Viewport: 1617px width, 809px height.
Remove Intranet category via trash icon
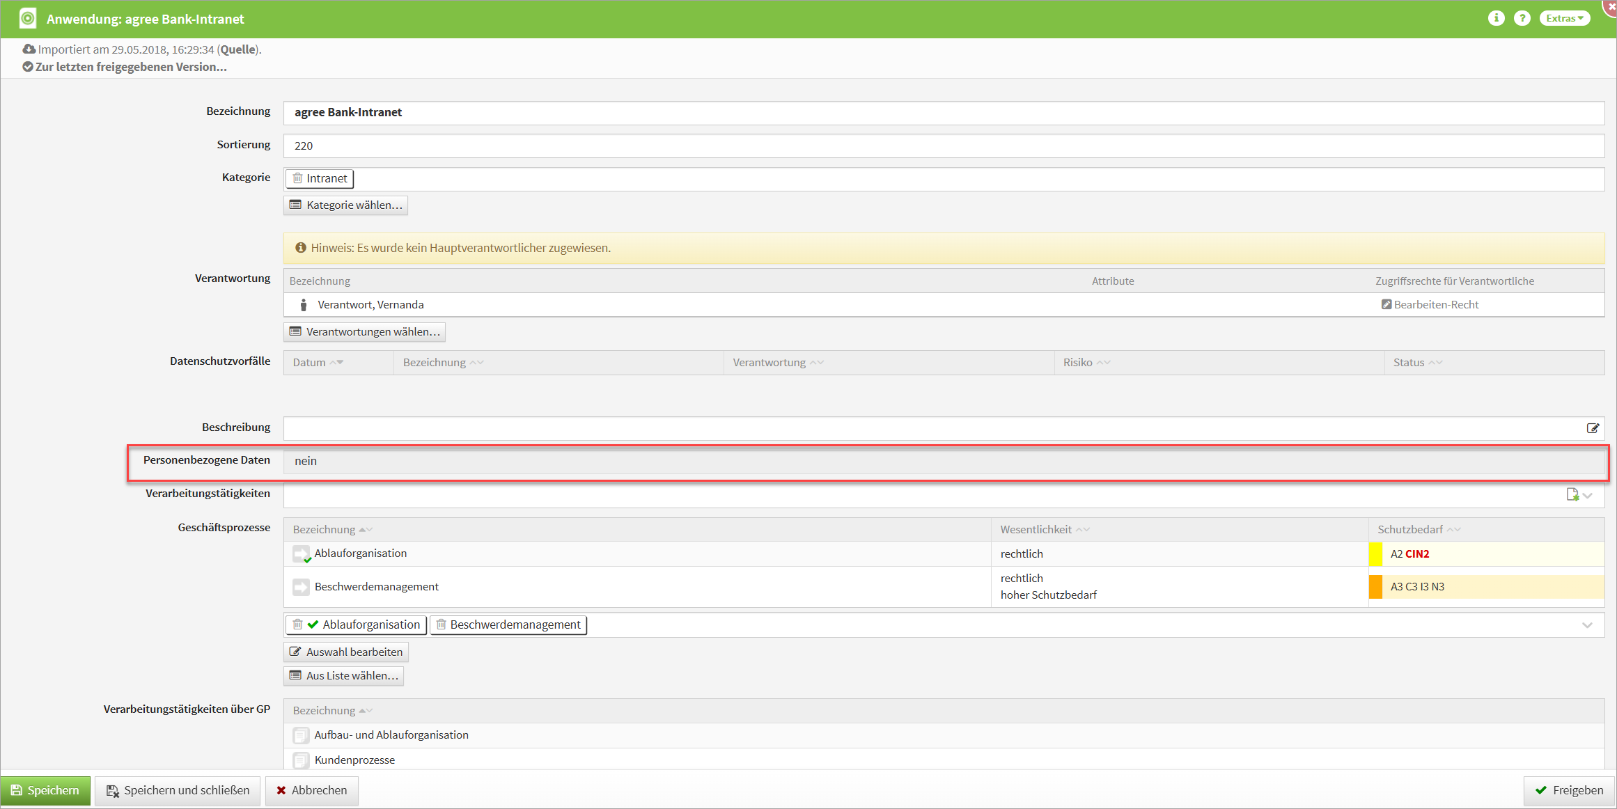(x=297, y=178)
